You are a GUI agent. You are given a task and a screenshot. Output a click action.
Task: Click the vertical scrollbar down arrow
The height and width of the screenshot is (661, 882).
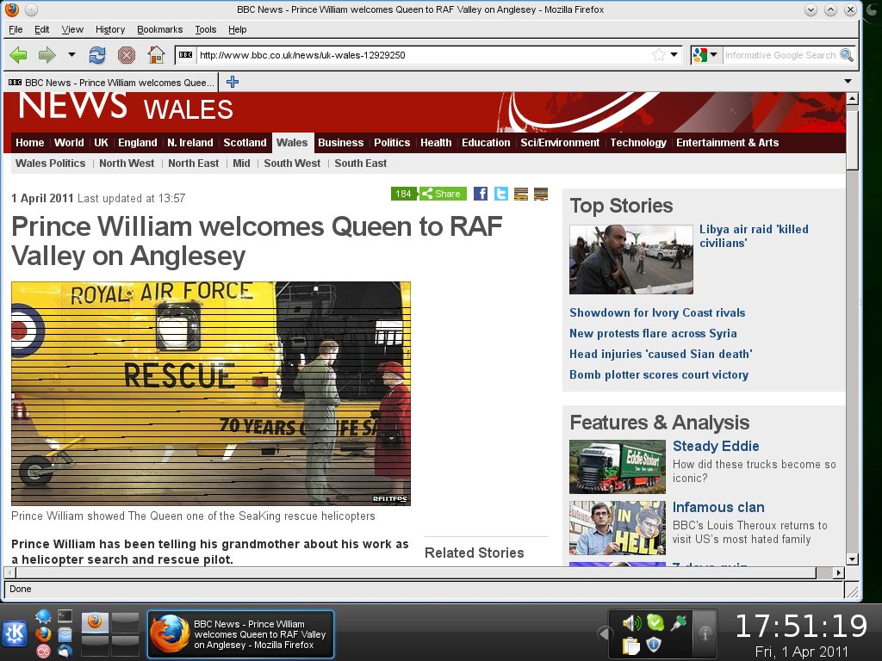click(x=852, y=559)
